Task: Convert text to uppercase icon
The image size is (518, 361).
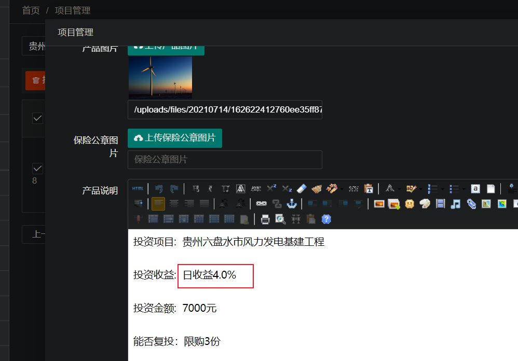Action: pyautogui.click(x=223, y=204)
